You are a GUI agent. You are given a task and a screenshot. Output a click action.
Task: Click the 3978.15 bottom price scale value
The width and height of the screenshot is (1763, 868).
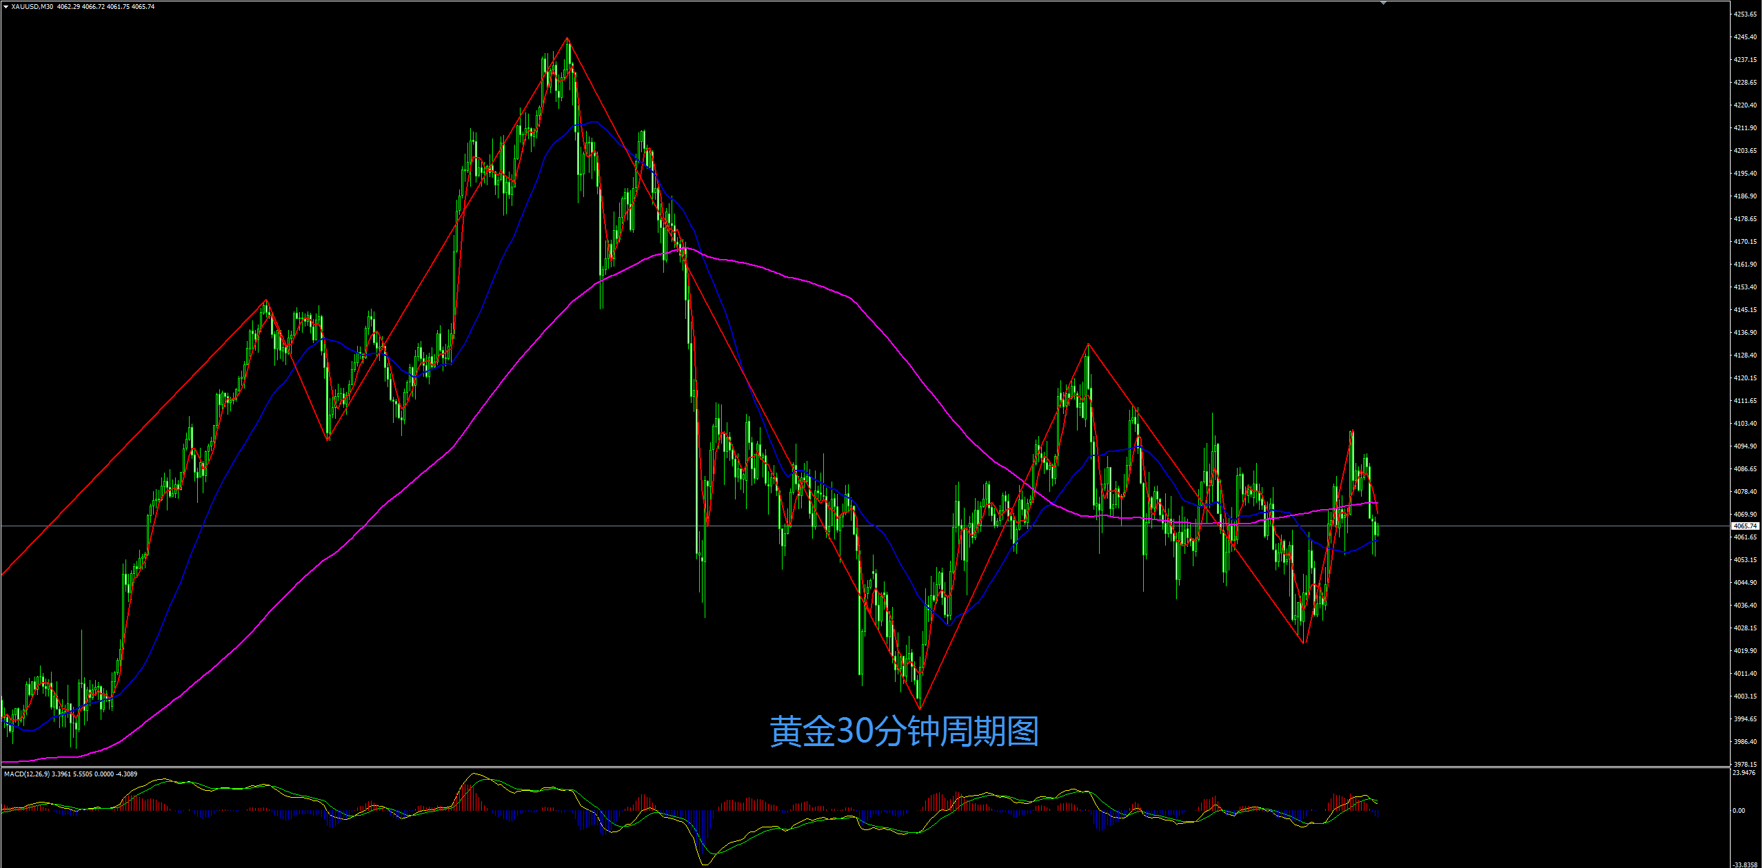pos(1744,764)
